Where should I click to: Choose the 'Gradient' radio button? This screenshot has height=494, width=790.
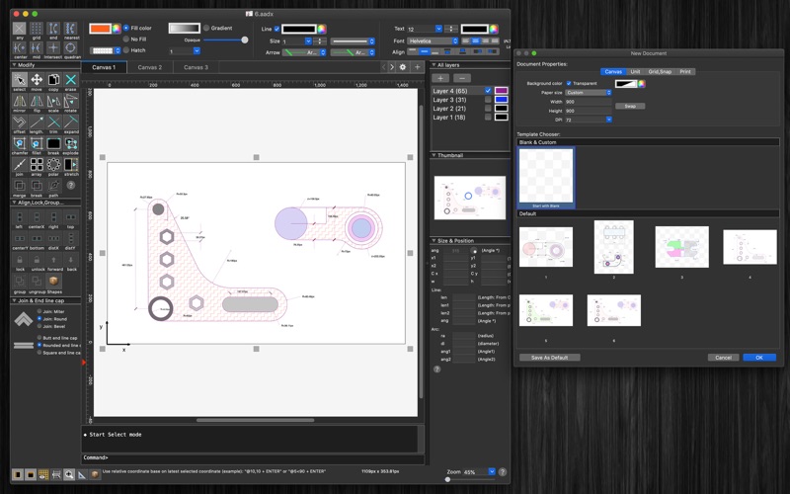pos(206,28)
